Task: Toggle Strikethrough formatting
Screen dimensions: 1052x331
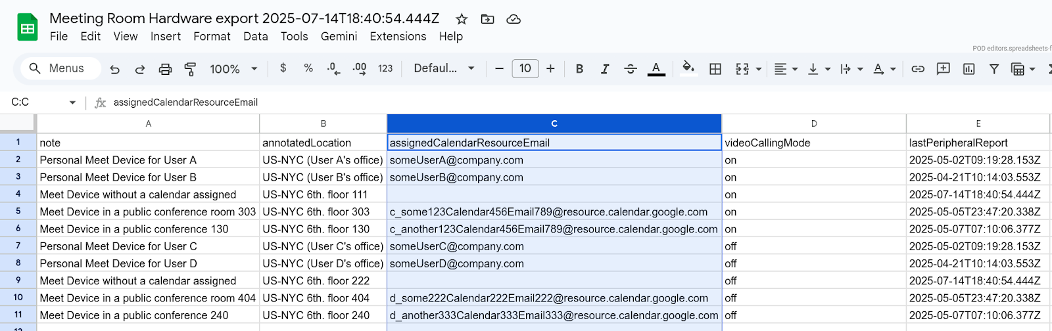Action: coord(630,69)
